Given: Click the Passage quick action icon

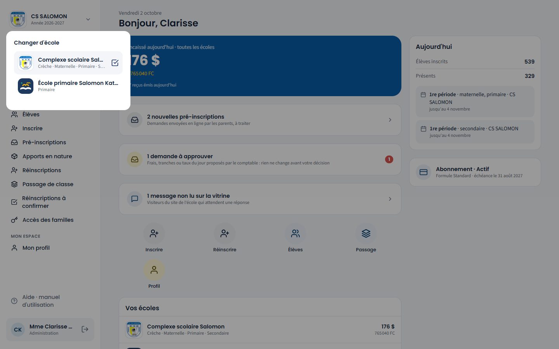Looking at the screenshot, I should 366,233.
